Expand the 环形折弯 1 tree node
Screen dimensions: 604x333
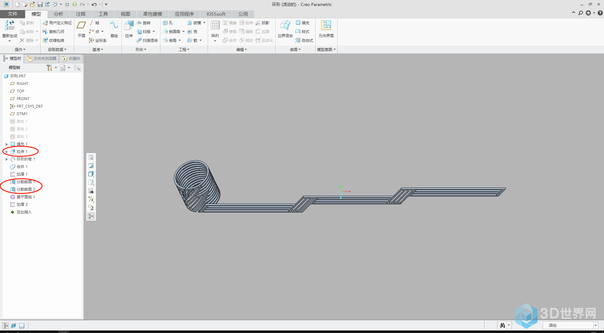7,159
